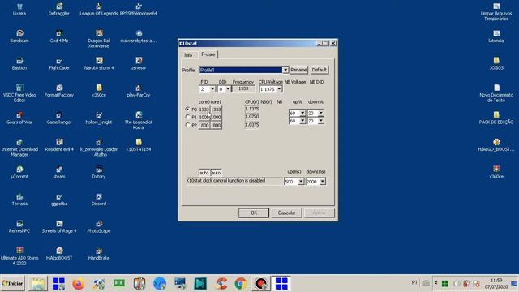Click the Cancelar button
Image resolution: width=519 pixels, height=292 pixels.
point(286,213)
